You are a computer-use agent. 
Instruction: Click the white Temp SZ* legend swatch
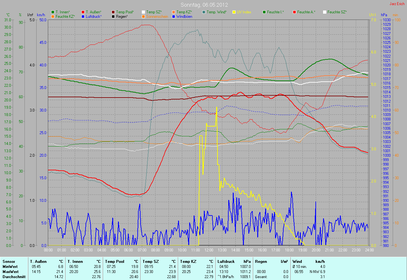pyautogui.click(x=143, y=12)
